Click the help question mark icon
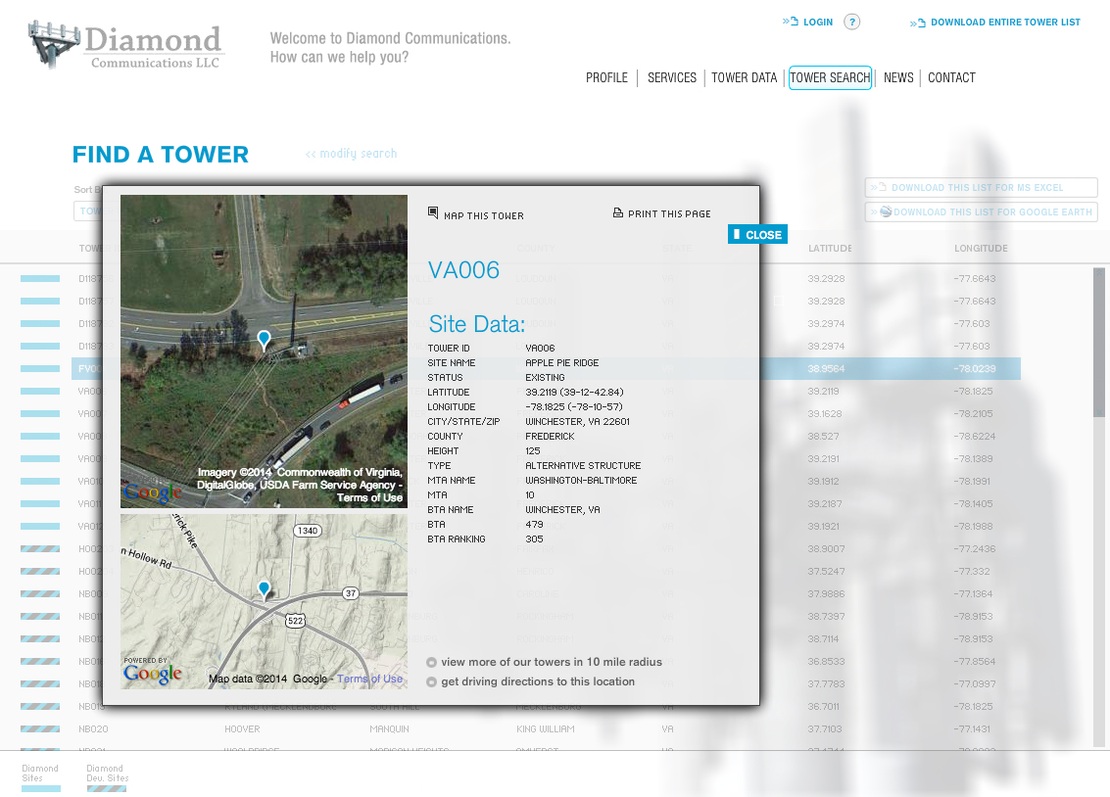1110x797 pixels. pos(852,22)
